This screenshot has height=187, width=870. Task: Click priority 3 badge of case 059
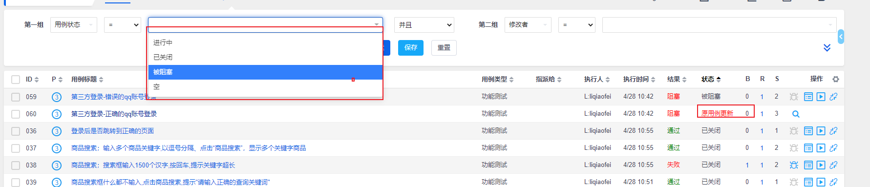click(x=57, y=97)
